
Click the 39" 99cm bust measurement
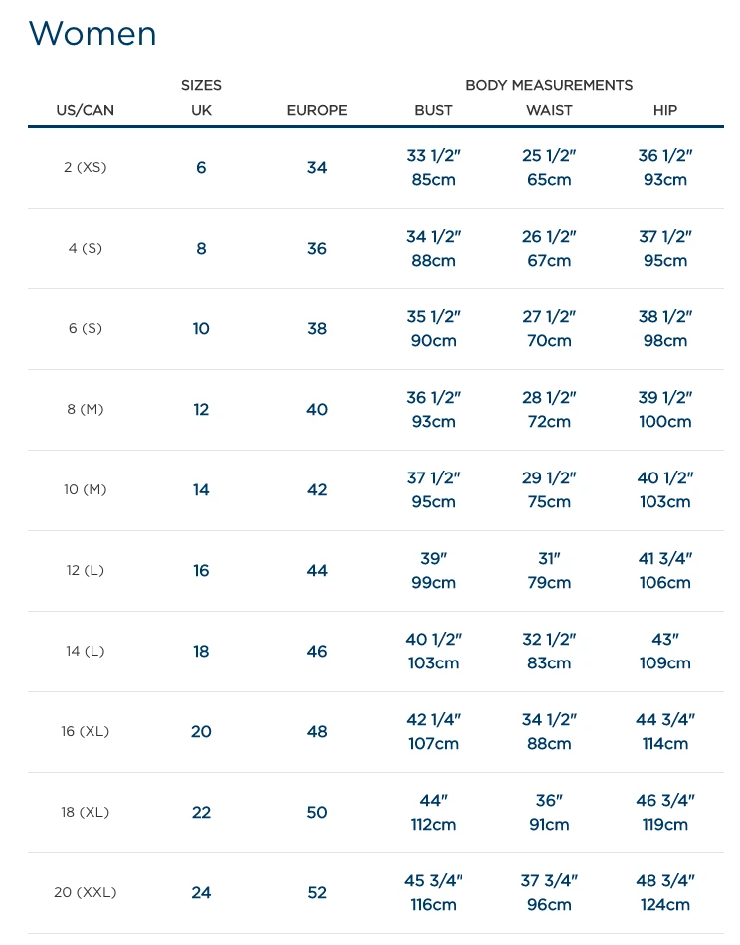pos(433,570)
